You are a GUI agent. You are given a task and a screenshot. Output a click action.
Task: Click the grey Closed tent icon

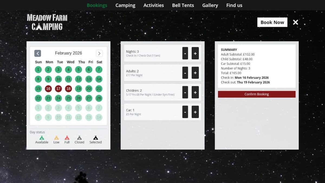tap(79, 138)
